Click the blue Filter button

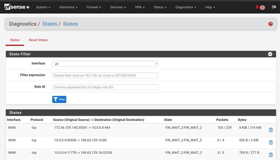tap(59, 99)
